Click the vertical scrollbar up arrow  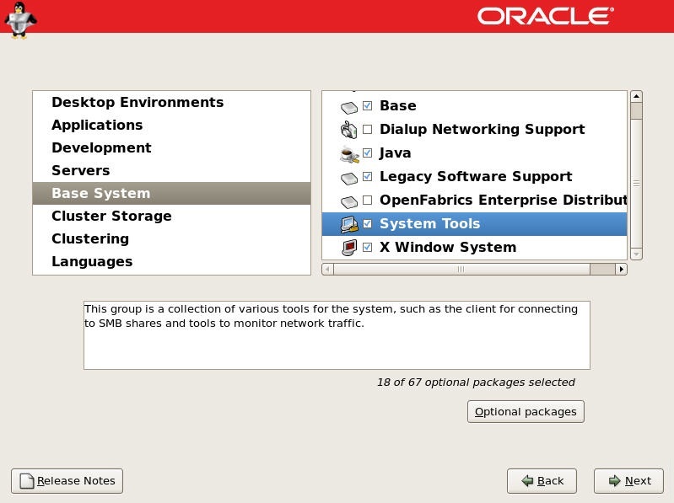[636, 97]
